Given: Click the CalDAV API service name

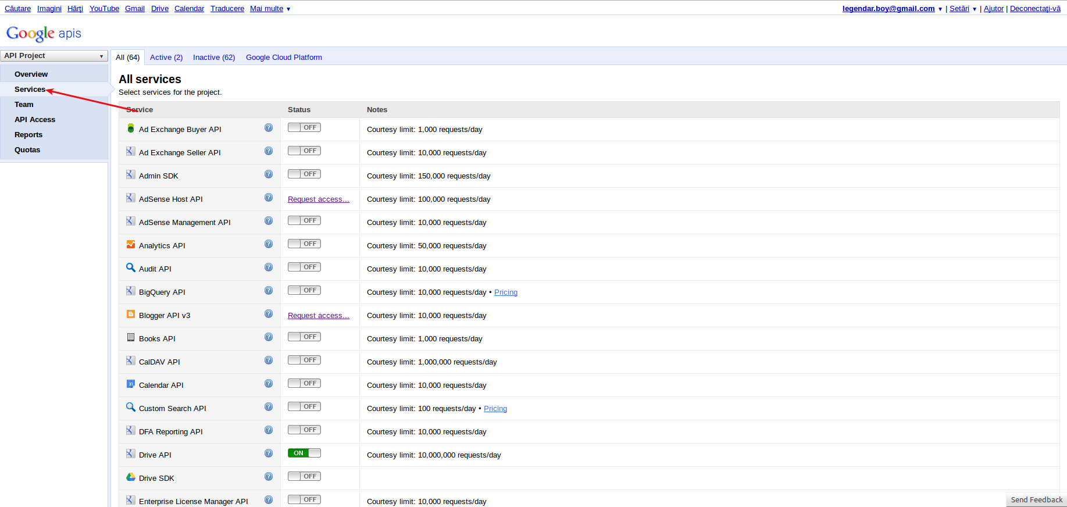Looking at the screenshot, I should click(159, 362).
